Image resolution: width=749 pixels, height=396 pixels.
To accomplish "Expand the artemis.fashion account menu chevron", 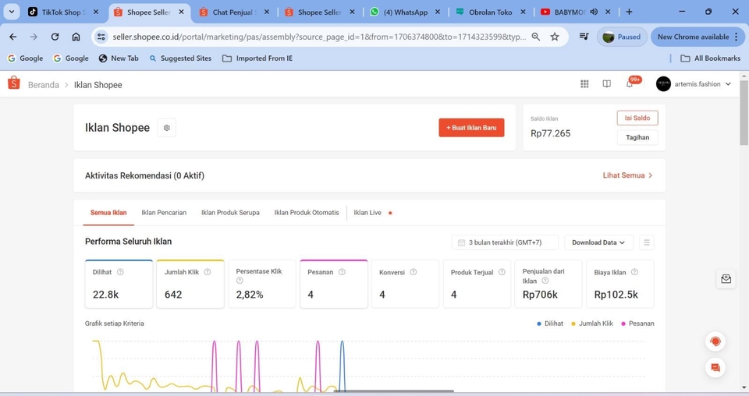I will click(728, 84).
